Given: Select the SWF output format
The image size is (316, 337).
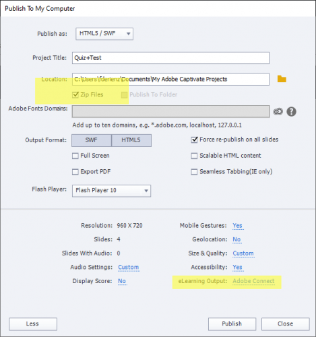Looking at the screenshot, I should tap(92, 140).
